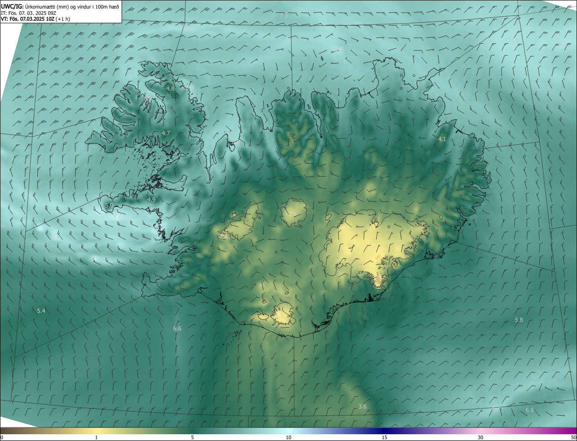Screen dimensions: 577x441
Task: Click the "30" tick on the color scale
Action: tap(481, 437)
